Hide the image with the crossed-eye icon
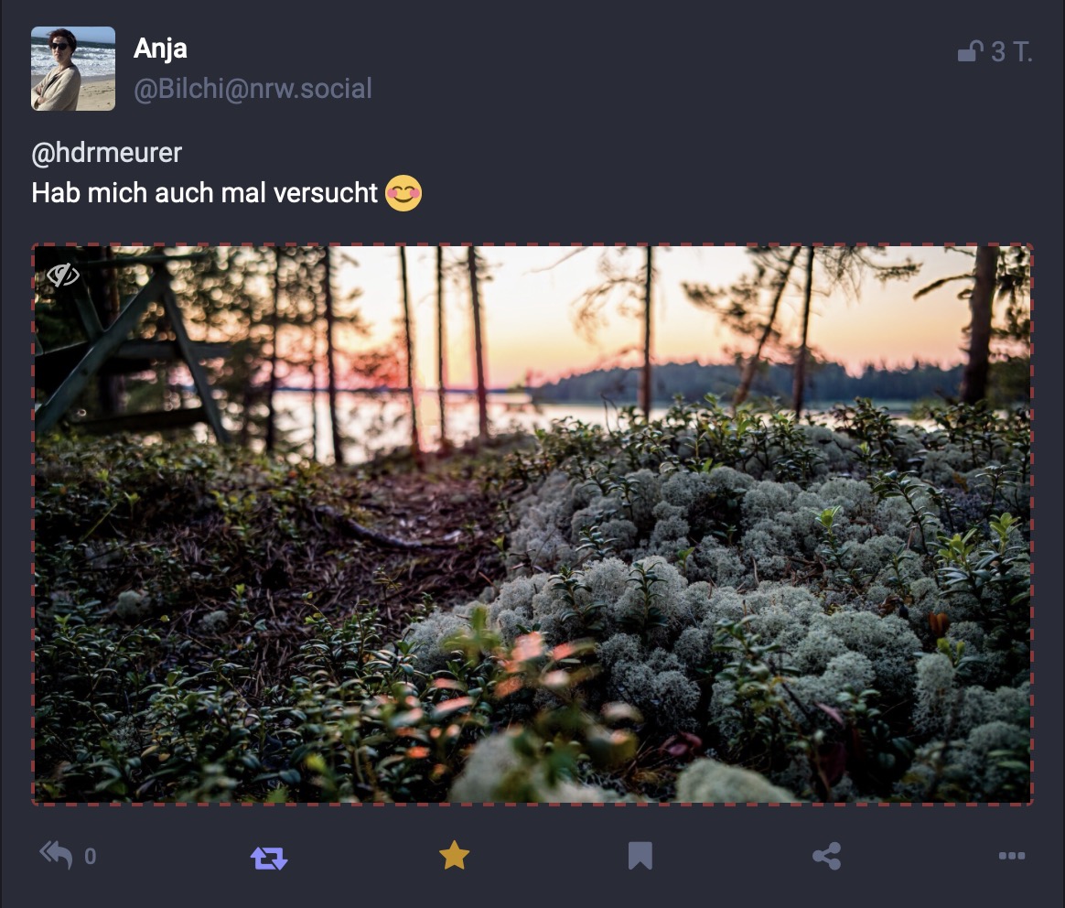This screenshot has height=908, width=1065. (62, 276)
